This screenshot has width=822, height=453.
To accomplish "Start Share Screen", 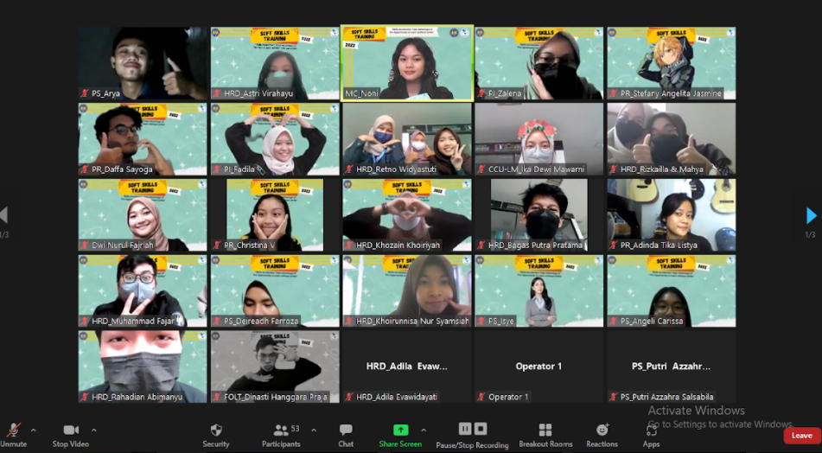I will click(x=400, y=431).
